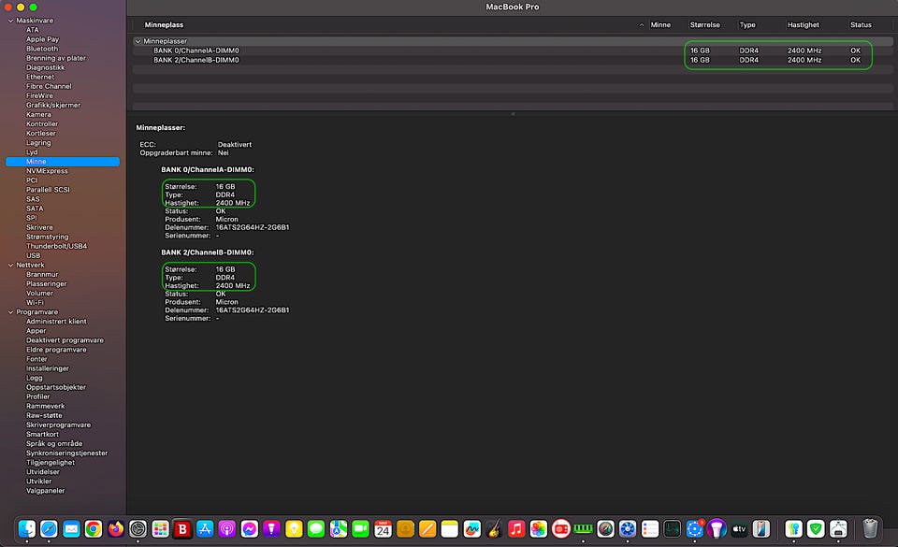
Task: Select the BANK 0/ChannelA-DIMM0 row
Action: point(196,50)
